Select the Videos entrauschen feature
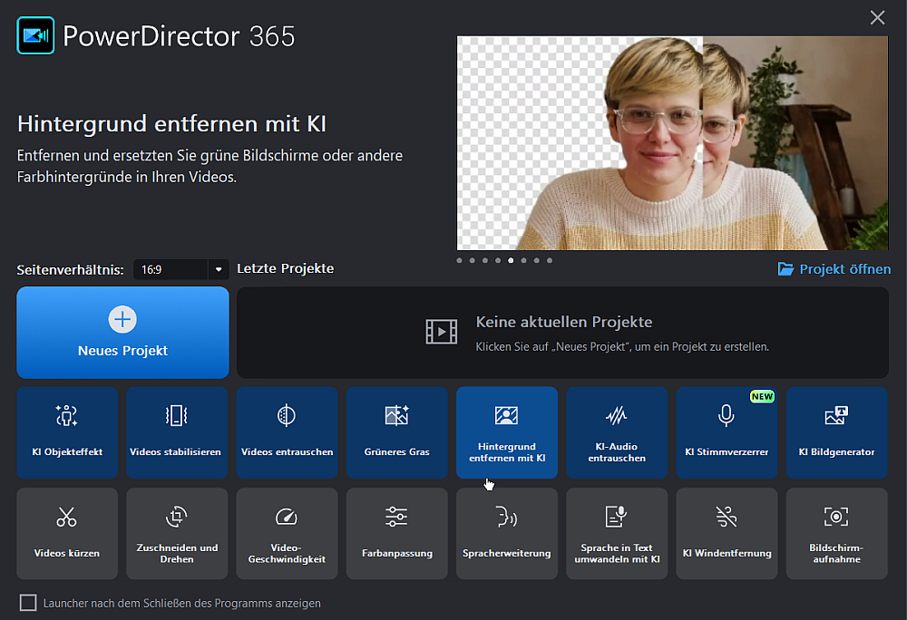Viewport: 907px width, 620px height. 287,432
